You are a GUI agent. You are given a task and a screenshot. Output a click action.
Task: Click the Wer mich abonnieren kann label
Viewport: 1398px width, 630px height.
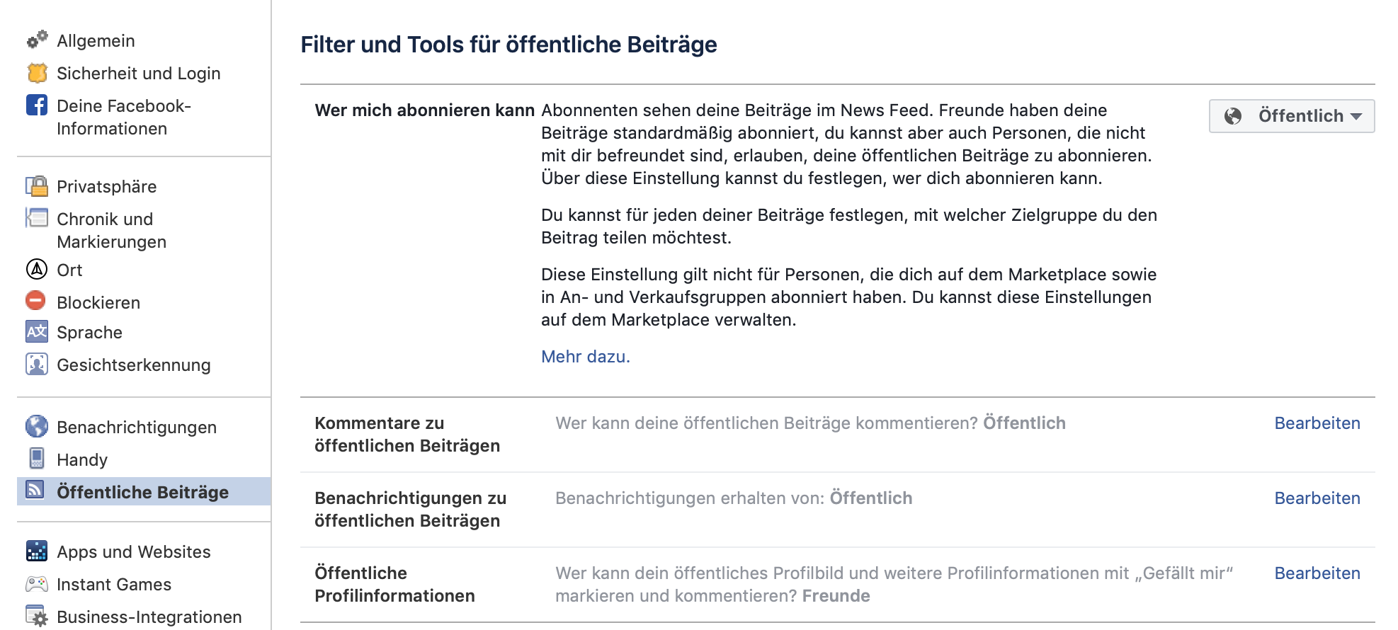coord(424,110)
